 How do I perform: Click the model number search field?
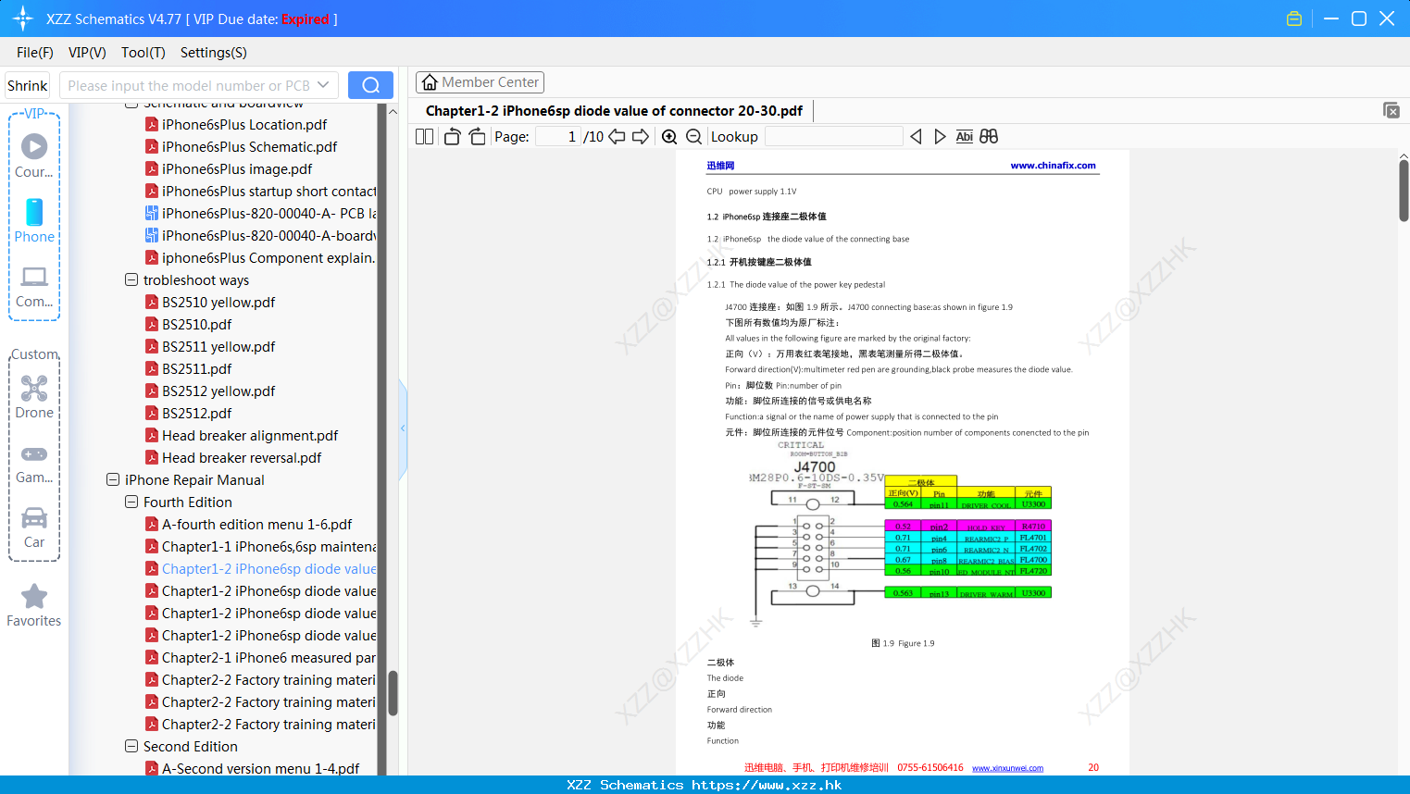point(188,85)
